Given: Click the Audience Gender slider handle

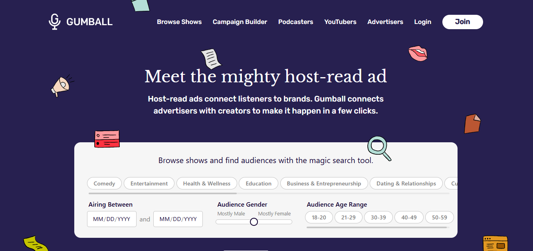Looking at the screenshot, I should pos(254,222).
